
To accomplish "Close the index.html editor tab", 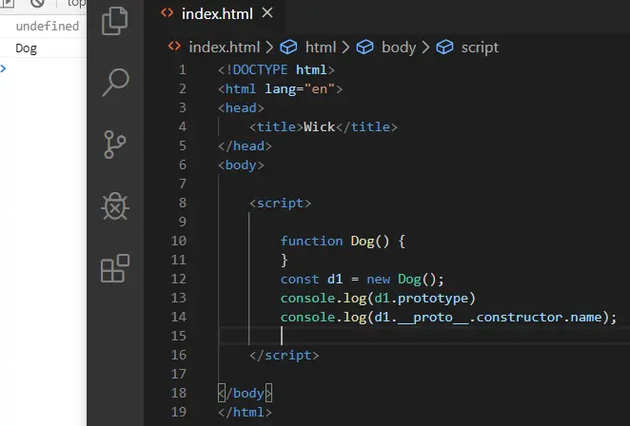I will coord(267,13).
